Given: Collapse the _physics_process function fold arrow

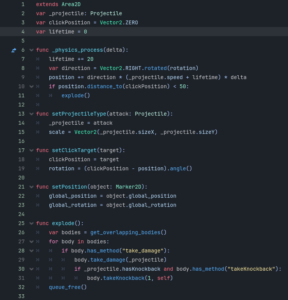Looking at the screenshot, I should 31,50.
